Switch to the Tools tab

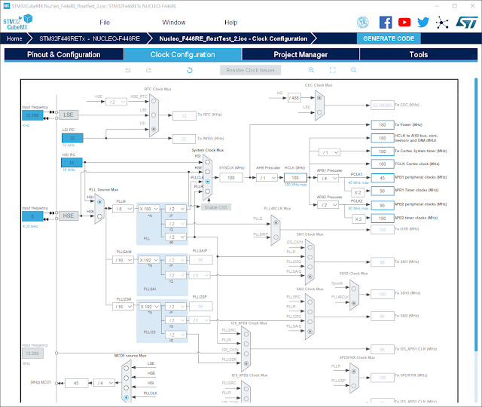[x=419, y=54]
